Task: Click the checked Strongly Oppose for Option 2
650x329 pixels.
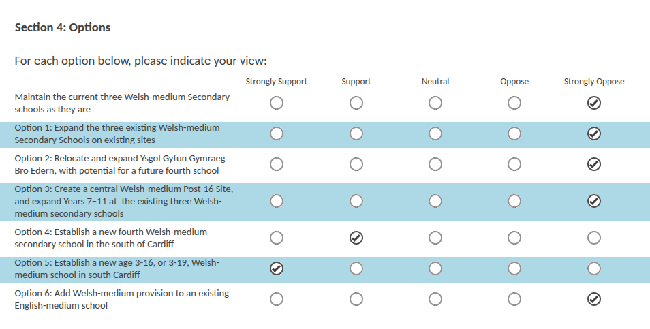Action: pyautogui.click(x=594, y=164)
